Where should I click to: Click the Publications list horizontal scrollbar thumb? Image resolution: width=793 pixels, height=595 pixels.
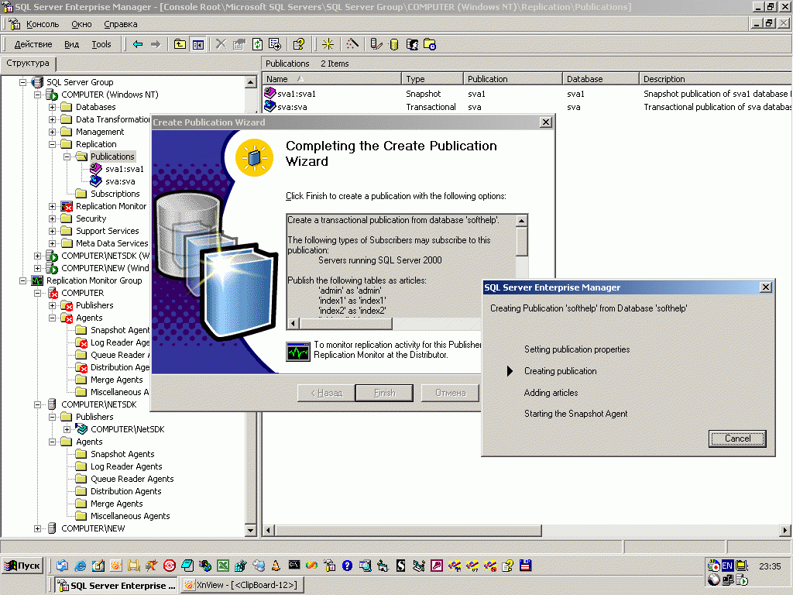[407, 530]
